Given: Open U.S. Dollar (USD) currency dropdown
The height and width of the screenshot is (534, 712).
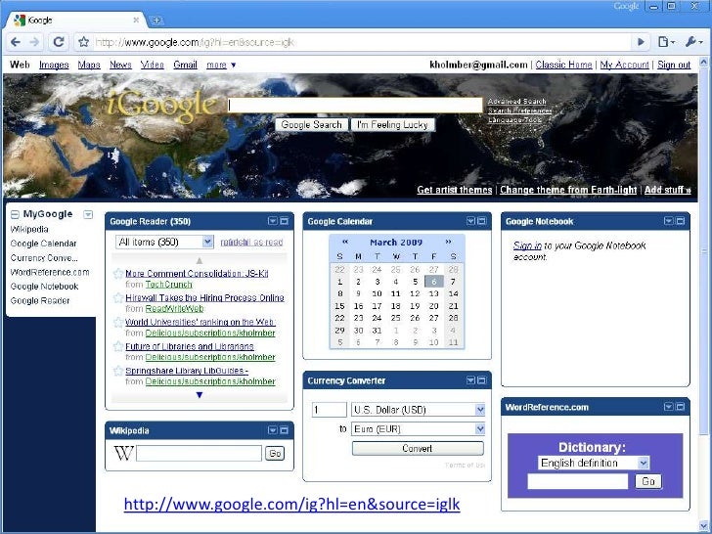Looking at the screenshot, I should tap(419, 410).
